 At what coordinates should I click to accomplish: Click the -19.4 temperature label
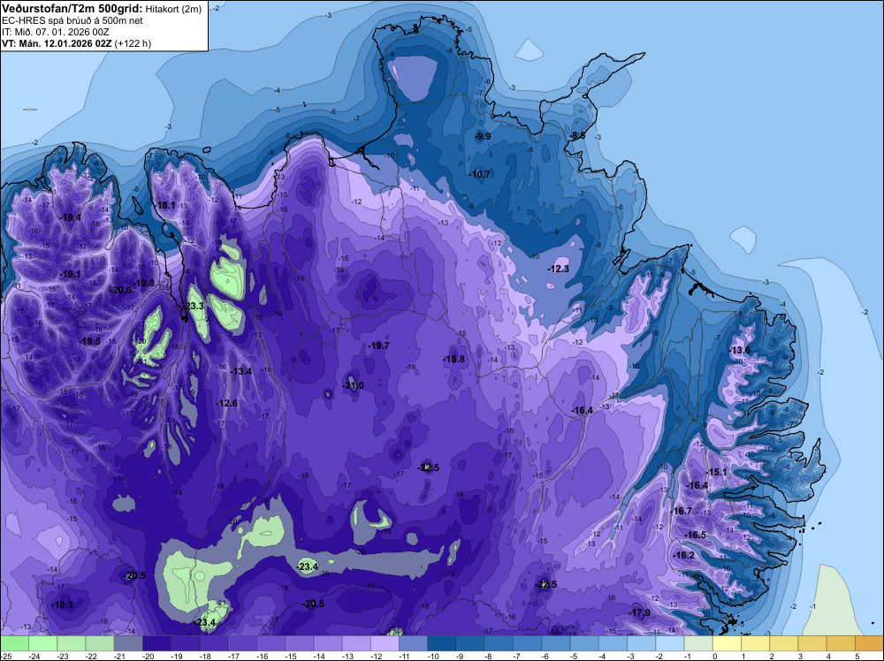(70, 218)
